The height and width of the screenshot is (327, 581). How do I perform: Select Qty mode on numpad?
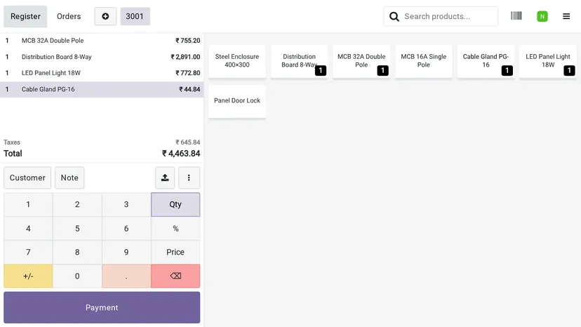point(175,204)
